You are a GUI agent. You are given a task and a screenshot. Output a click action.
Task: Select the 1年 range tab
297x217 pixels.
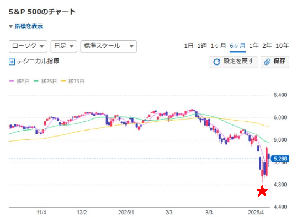tap(254, 46)
